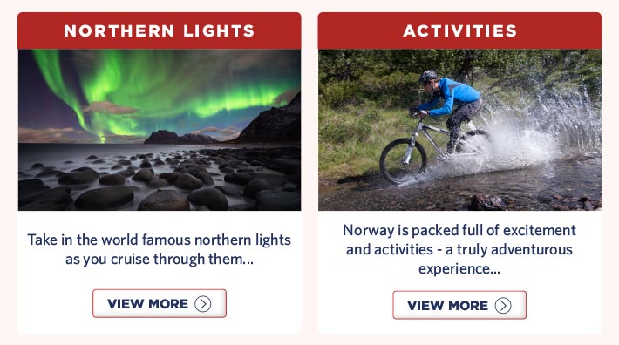Select the Northern Lights red header
The width and height of the screenshot is (619, 345).
pyautogui.click(x=160, y=30)
